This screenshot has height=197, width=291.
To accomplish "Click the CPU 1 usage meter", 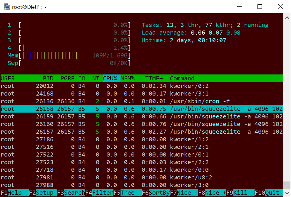I will point(69,25).
